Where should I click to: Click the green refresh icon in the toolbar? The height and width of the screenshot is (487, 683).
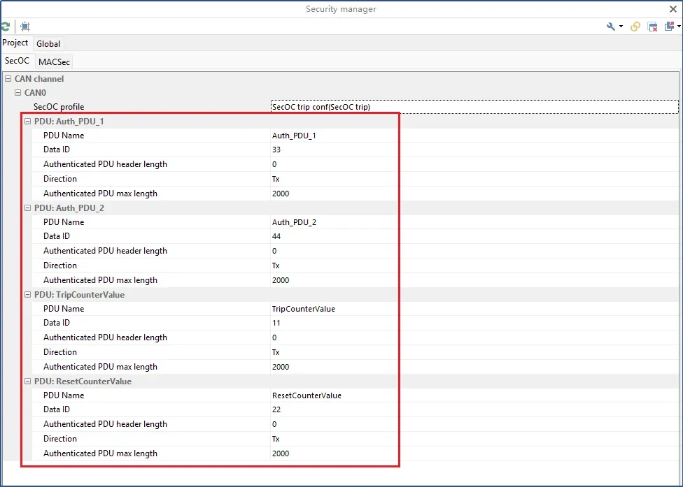[5, 27]
